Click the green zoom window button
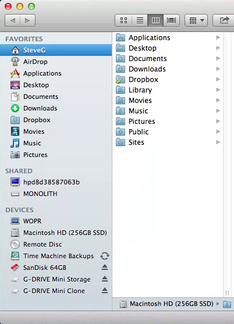The height and width of the screenshot is (324, 234). tap(31, 6)
